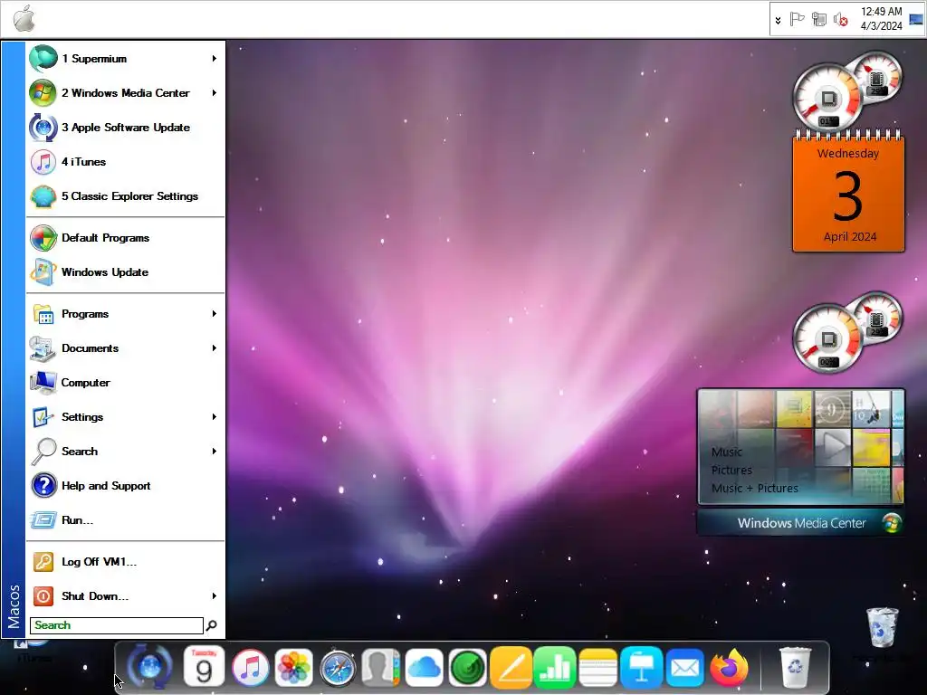The width and height of the screenshot is (927, 695).
Task: Open the Pages dock icon
Action: tap(511, 668)
